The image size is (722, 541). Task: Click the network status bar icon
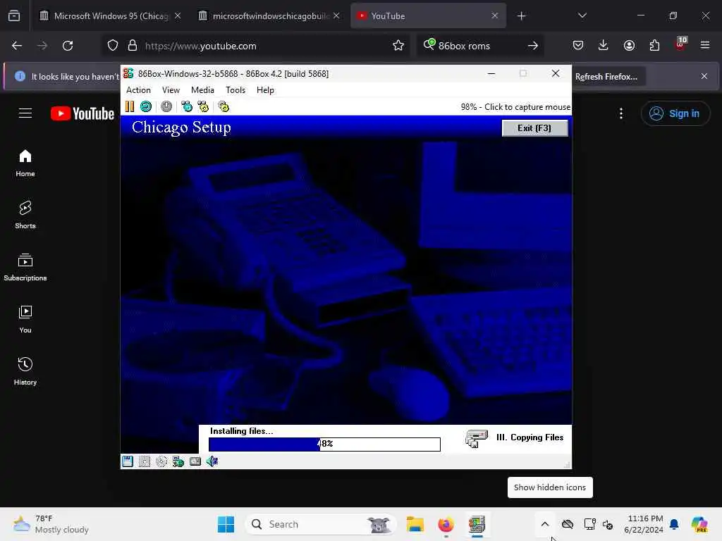[178, 461]
